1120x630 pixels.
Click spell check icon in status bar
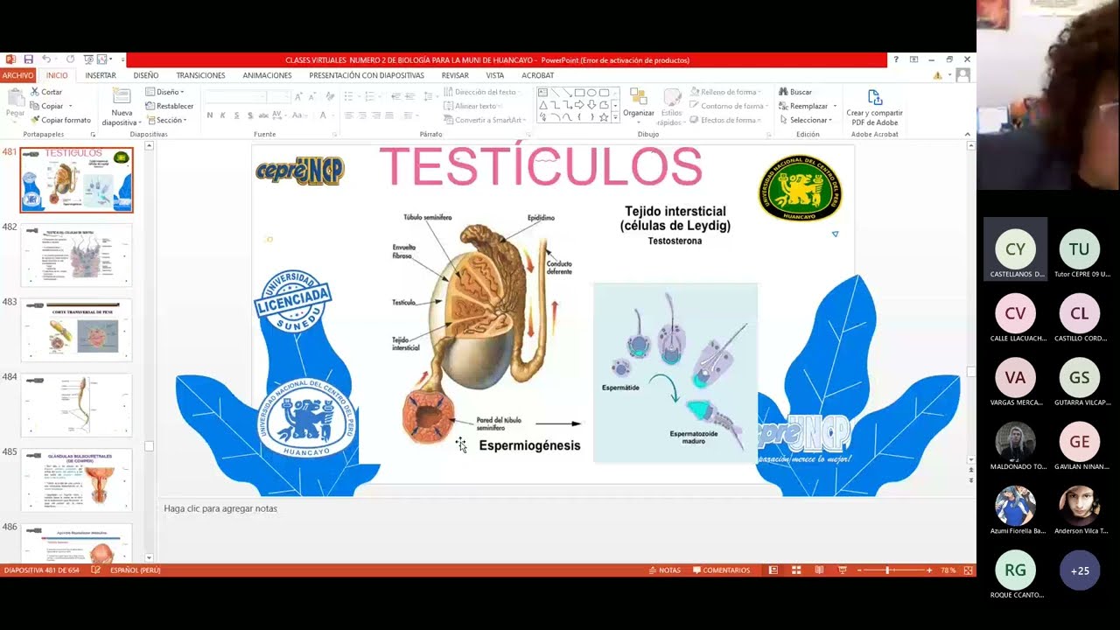pyautogui.click(x=95, y=570)
